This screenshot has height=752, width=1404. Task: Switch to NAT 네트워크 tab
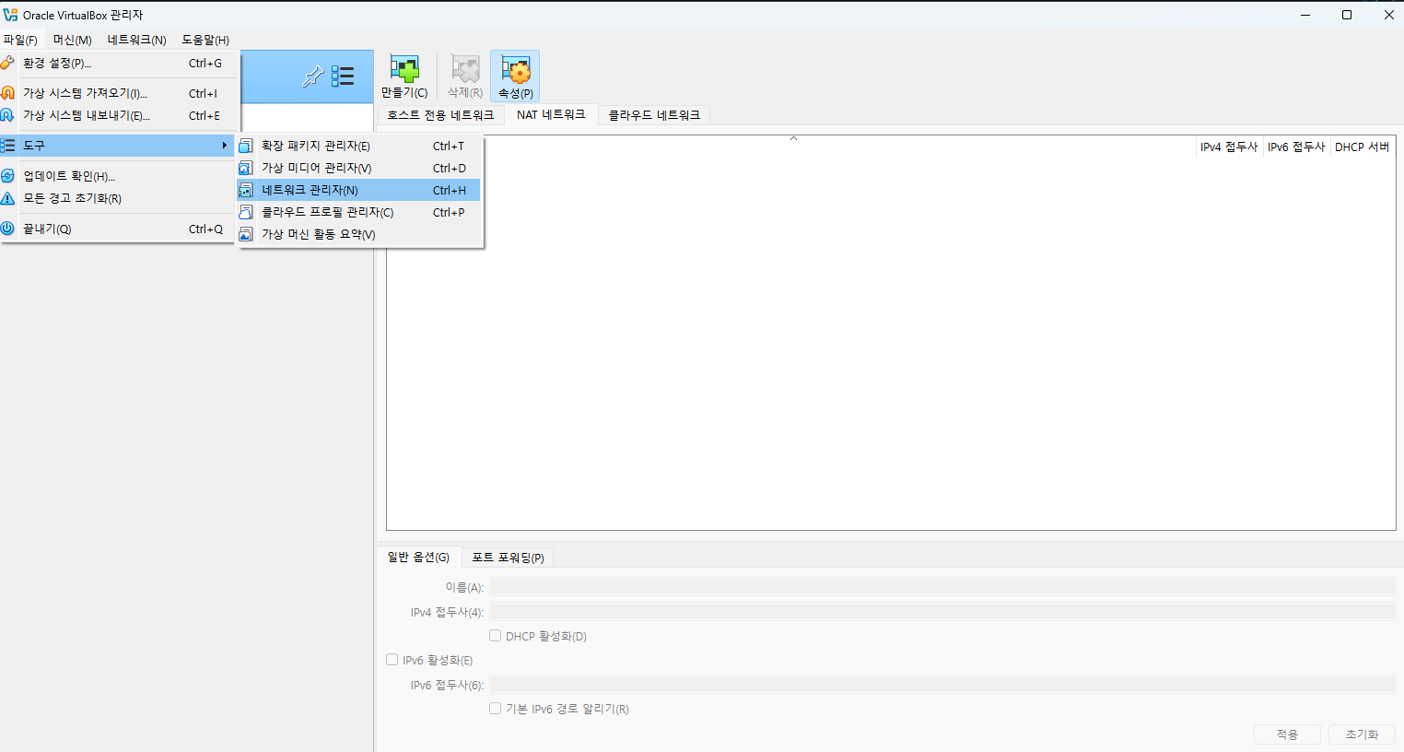[x=551, y=114]
